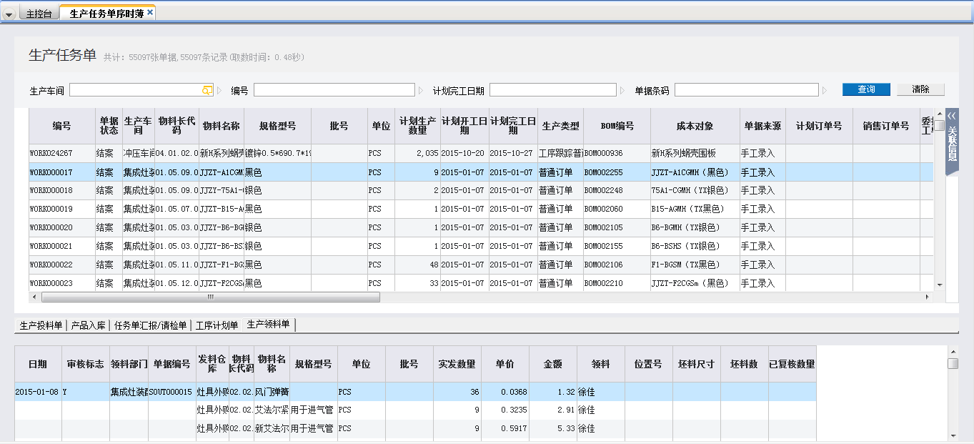Click the arrow after the 编号 field
This screenshot has height=444, width=974.
point(421,91)
